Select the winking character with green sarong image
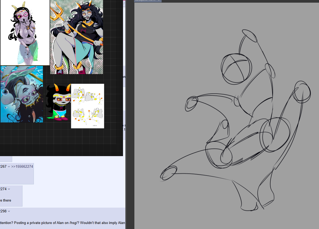Viewport: 319px width, 229px height. click(25, 32)
